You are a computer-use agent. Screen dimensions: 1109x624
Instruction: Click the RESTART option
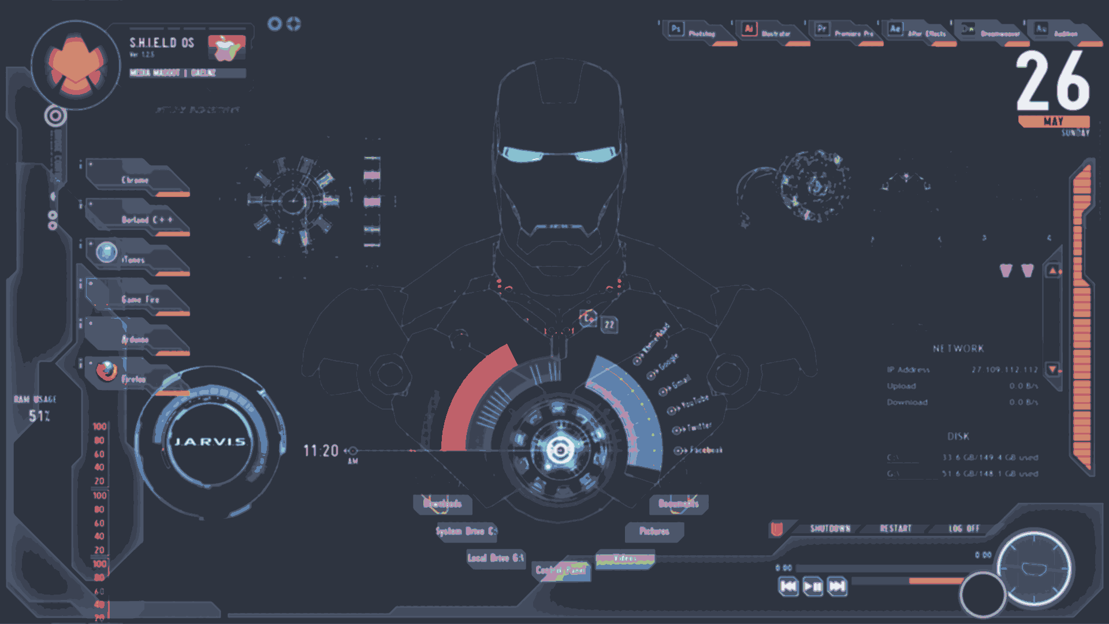point(896,529)
